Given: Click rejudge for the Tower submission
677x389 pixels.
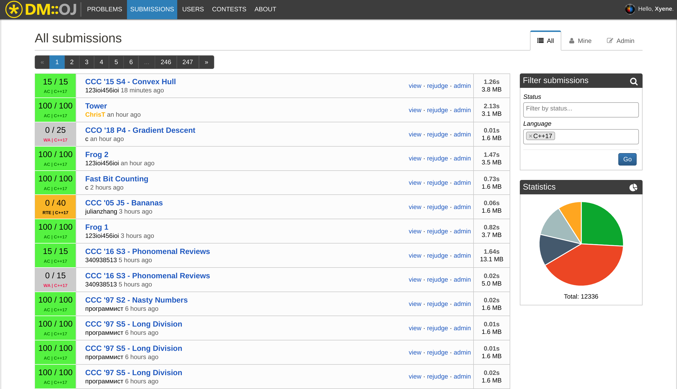Looking at the screenshot, I should (x=437, y=110).
